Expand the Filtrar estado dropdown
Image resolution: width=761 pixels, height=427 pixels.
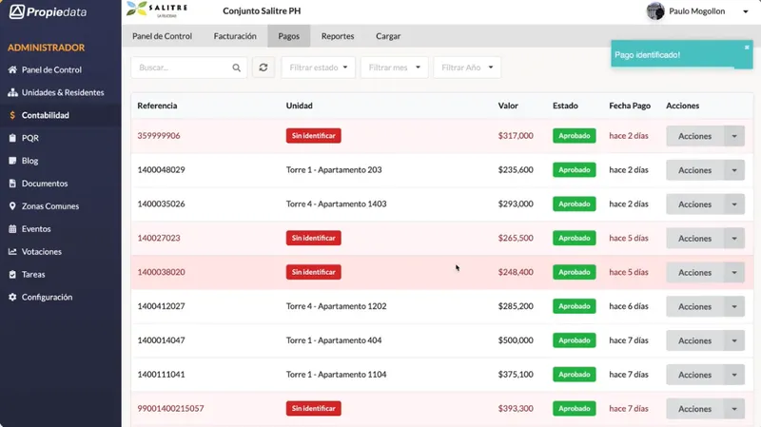[319, 68]
